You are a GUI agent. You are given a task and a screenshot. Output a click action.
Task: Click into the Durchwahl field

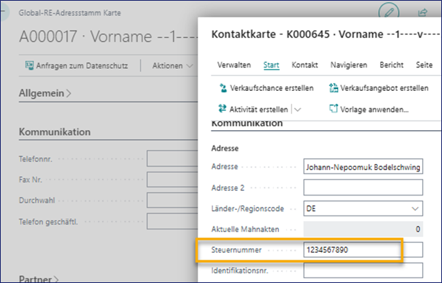[x=172, y=200]
